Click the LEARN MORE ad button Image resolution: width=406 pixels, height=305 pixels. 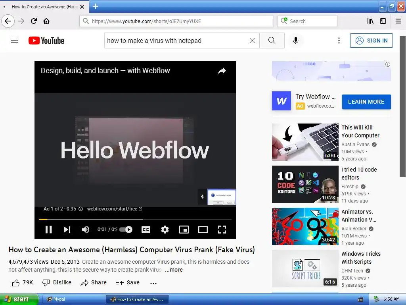366,102
